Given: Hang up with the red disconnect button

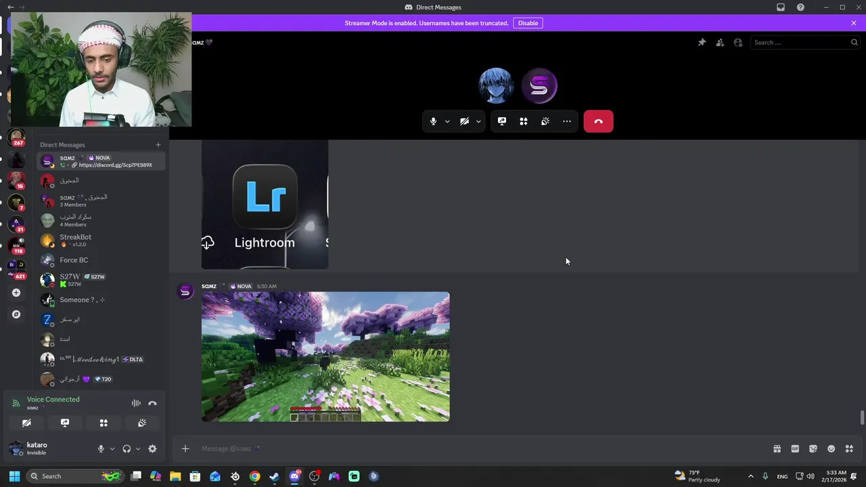Looking at the screenshot, I should 598,121.
